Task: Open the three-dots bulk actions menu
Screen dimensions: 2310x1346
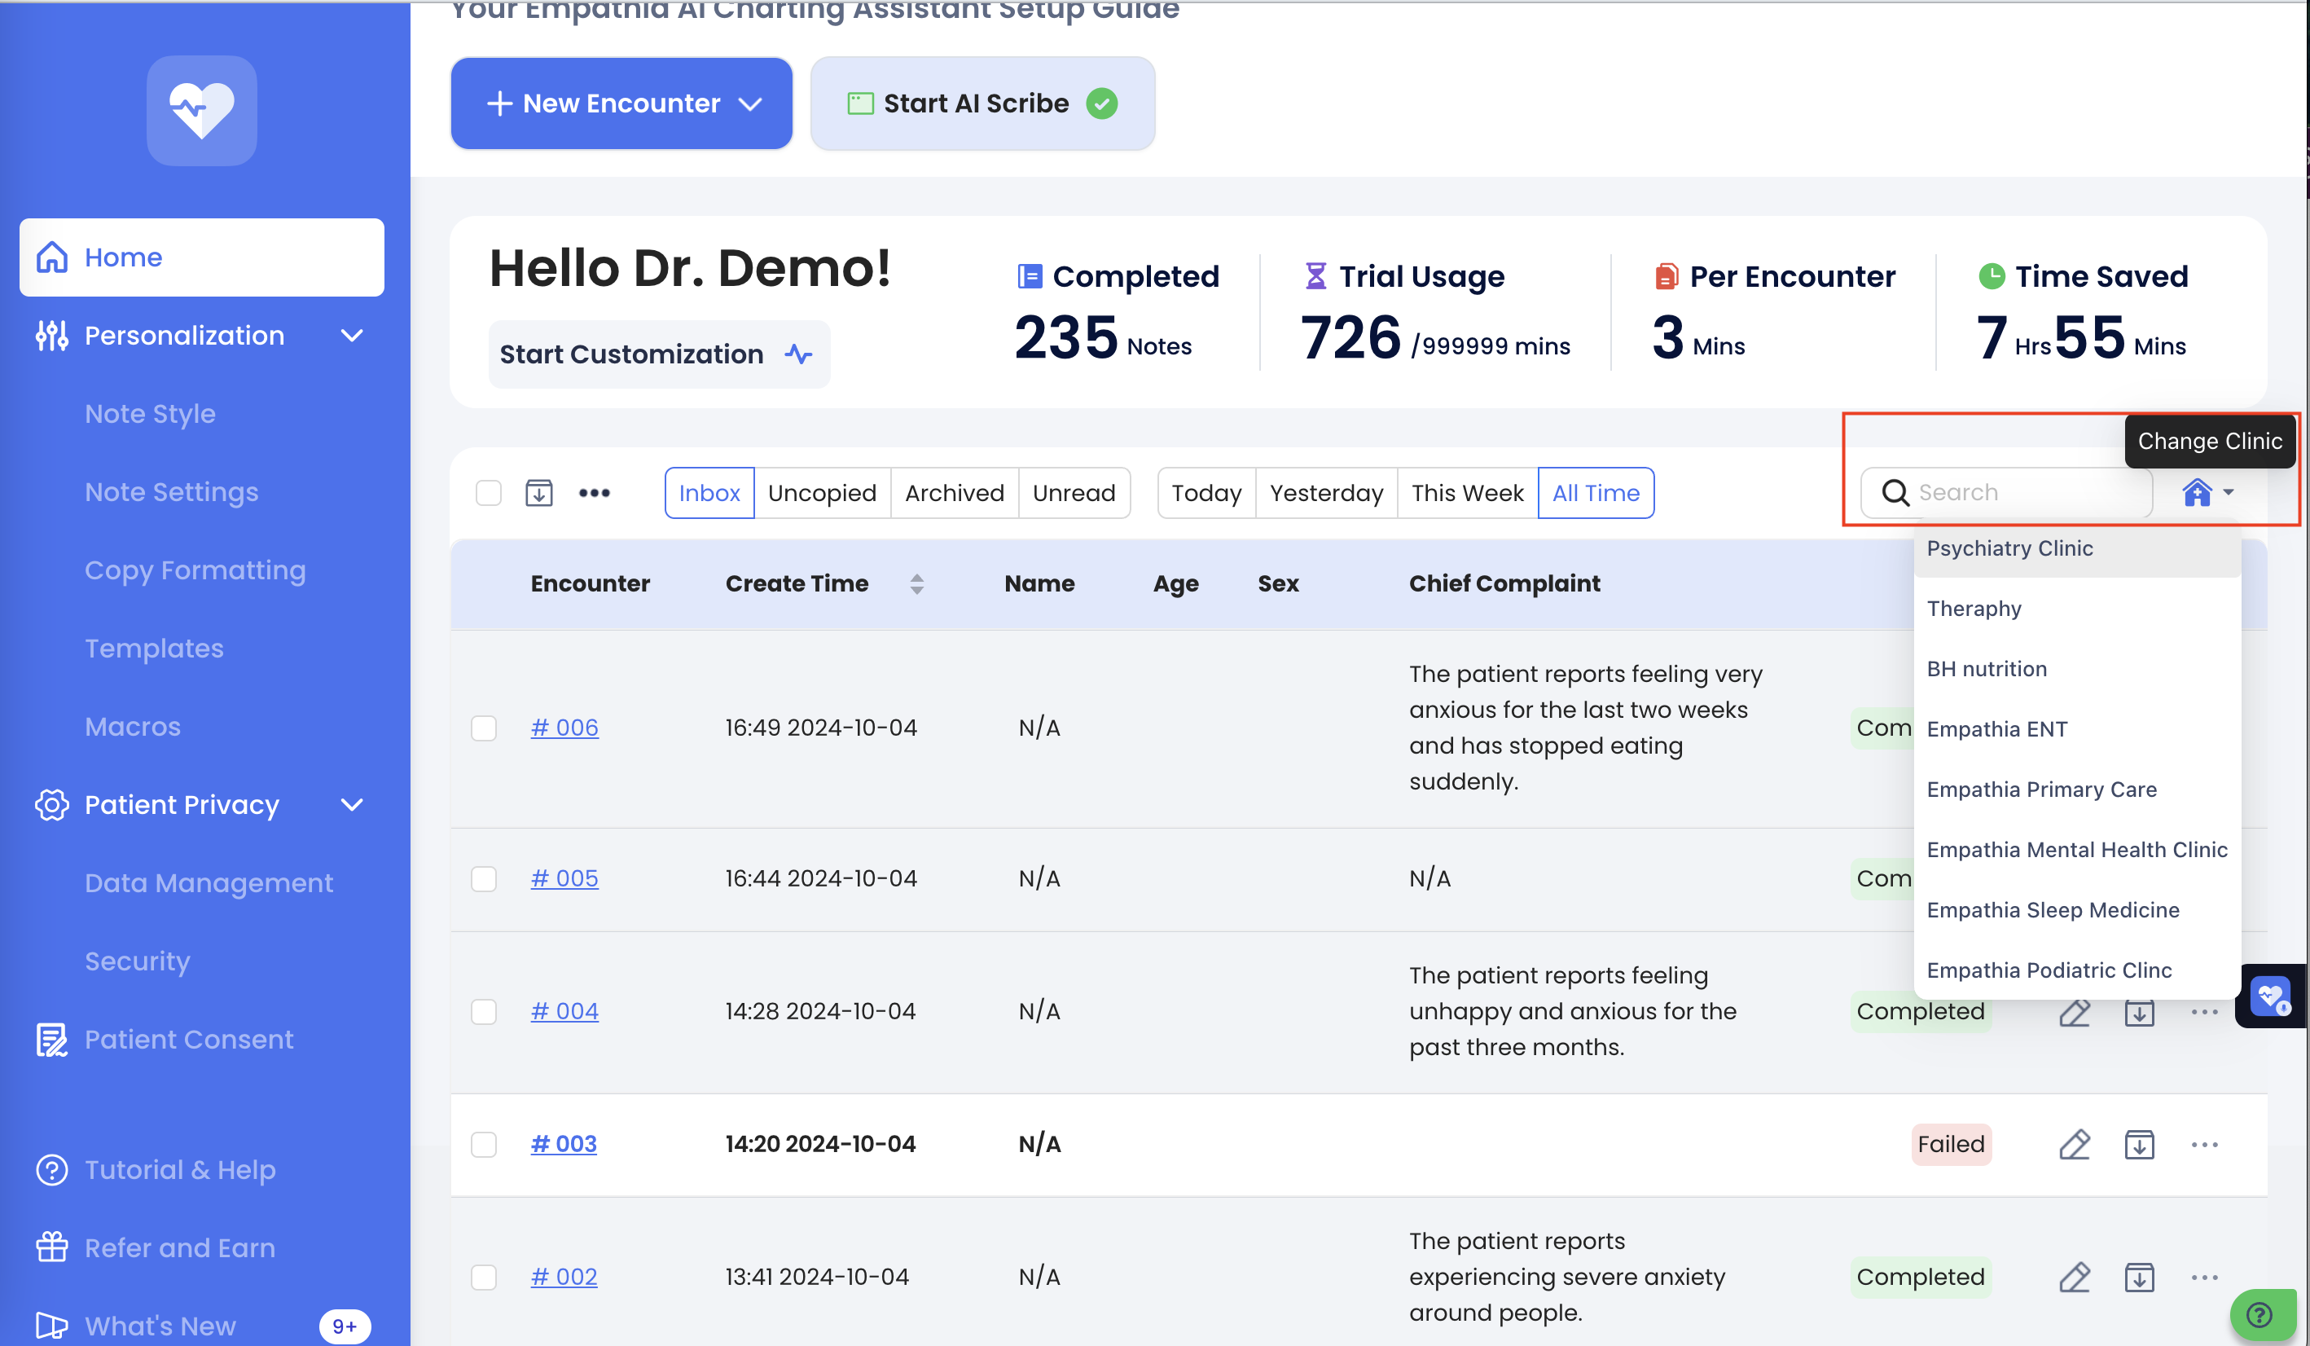Action: coord(594,493)
